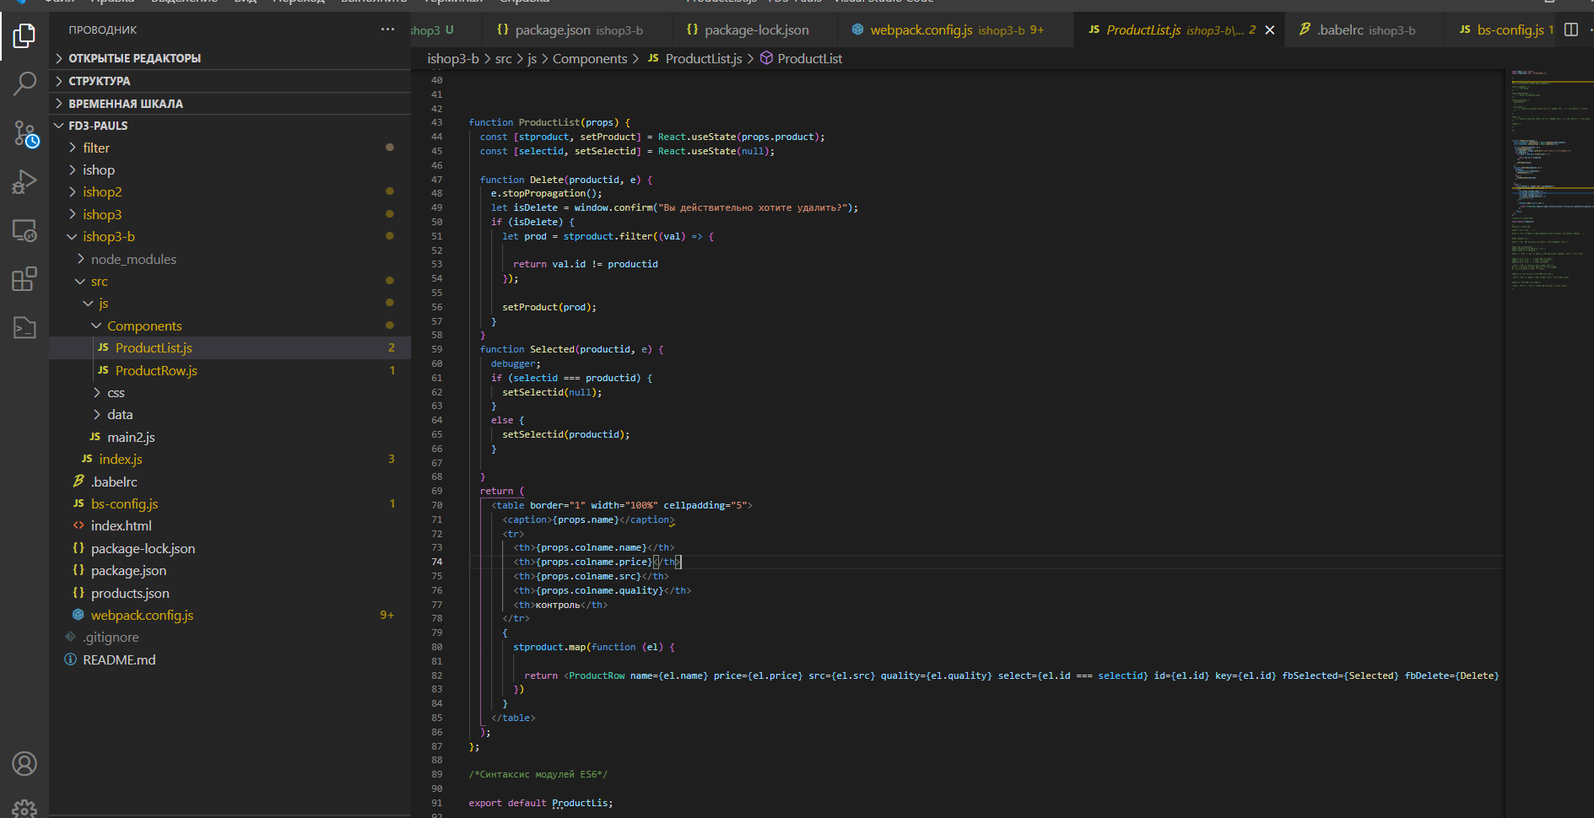Open the Extensions view icon
The image size is (1594, 818).
pyautogui.click(x=24, y=278)
